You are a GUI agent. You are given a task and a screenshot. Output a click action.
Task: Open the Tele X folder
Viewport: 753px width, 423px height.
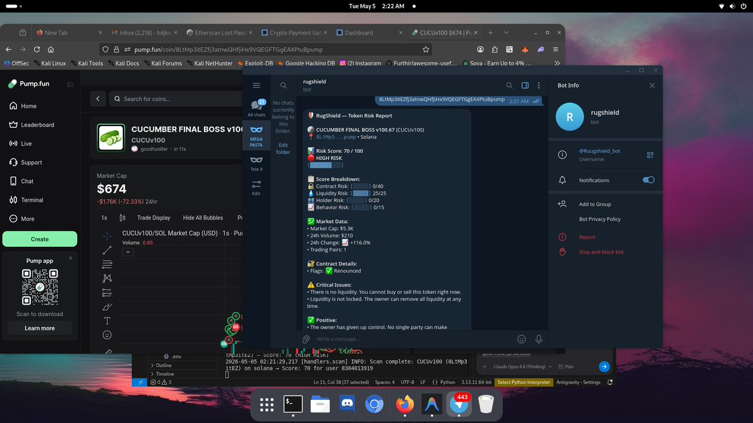256,164
